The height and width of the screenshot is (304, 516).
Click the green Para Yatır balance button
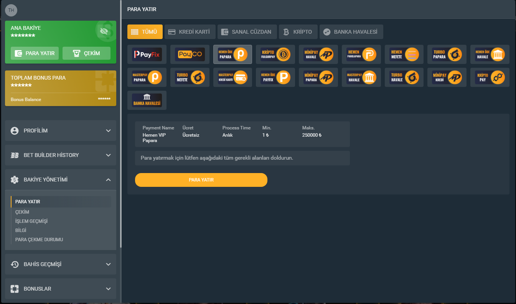35,53
